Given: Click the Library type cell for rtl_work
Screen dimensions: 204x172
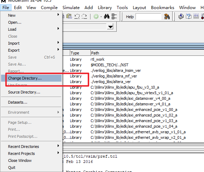Looking at the screenshot, I should coord(76,59).
